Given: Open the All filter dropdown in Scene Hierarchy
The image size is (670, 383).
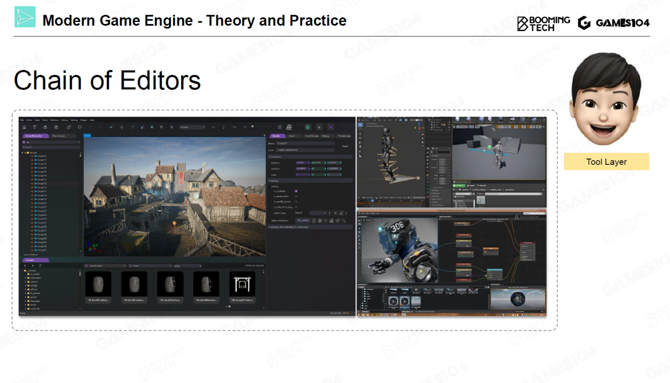Looking at the screenshot, I should tap(51, 142).
